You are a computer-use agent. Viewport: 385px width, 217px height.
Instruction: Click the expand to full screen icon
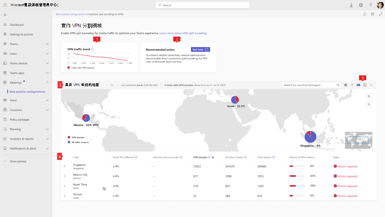380,14
